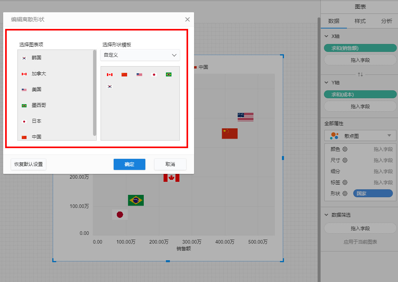Open the 自定义 shape template dropdown
This screenshot has height=282, width=398.
140,55
